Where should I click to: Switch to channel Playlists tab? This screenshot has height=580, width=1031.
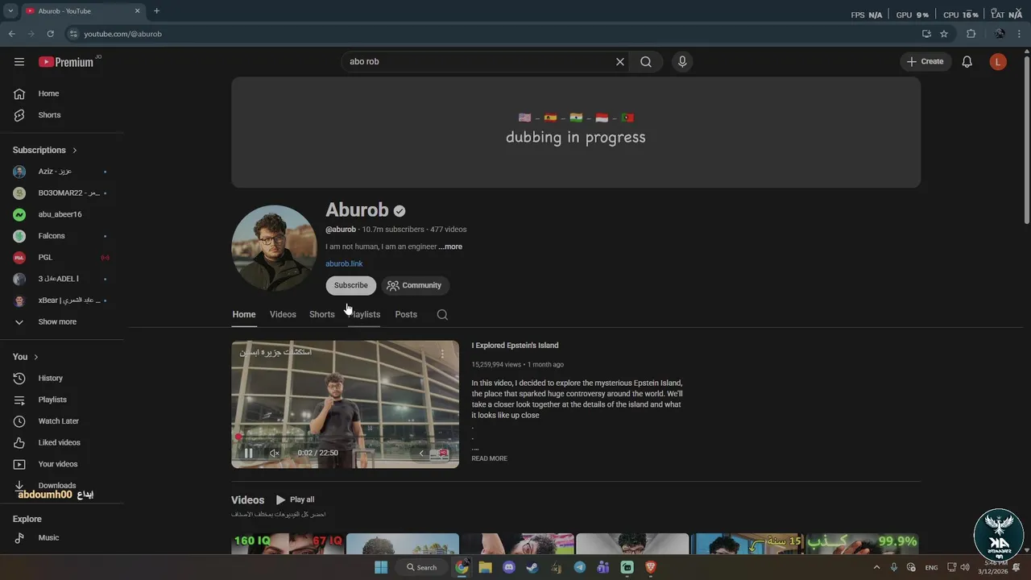[x=364, y=314]
